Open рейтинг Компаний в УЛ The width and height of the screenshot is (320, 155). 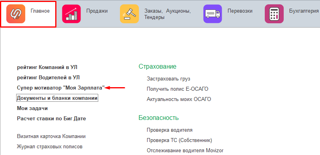(47, 67)
